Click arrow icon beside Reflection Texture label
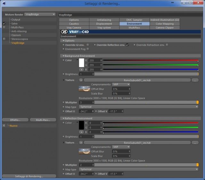Viewport: 205px width, 180px height. click(x=81, y=143)
